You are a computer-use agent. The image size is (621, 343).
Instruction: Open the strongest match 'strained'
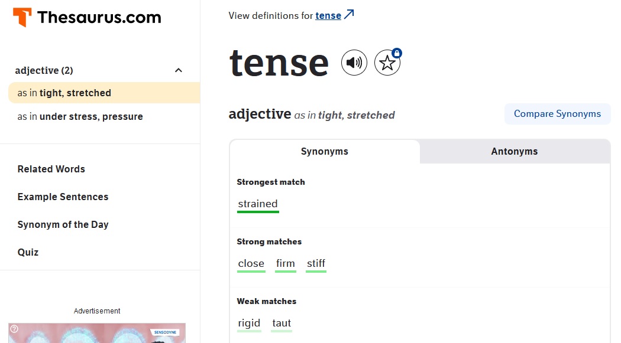pos(258,203)
